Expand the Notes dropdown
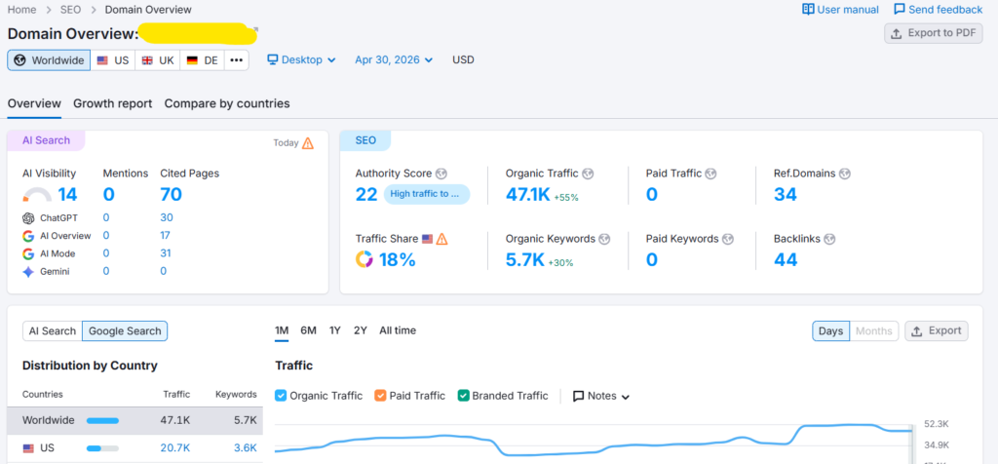Image resolution: width=998 pixels, height=464 pixels. [601, 396]
